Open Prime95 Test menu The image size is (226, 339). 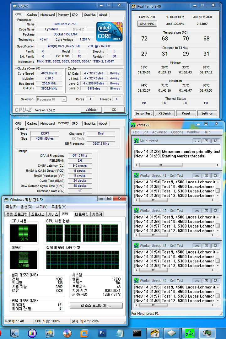(x=136, y=132)
